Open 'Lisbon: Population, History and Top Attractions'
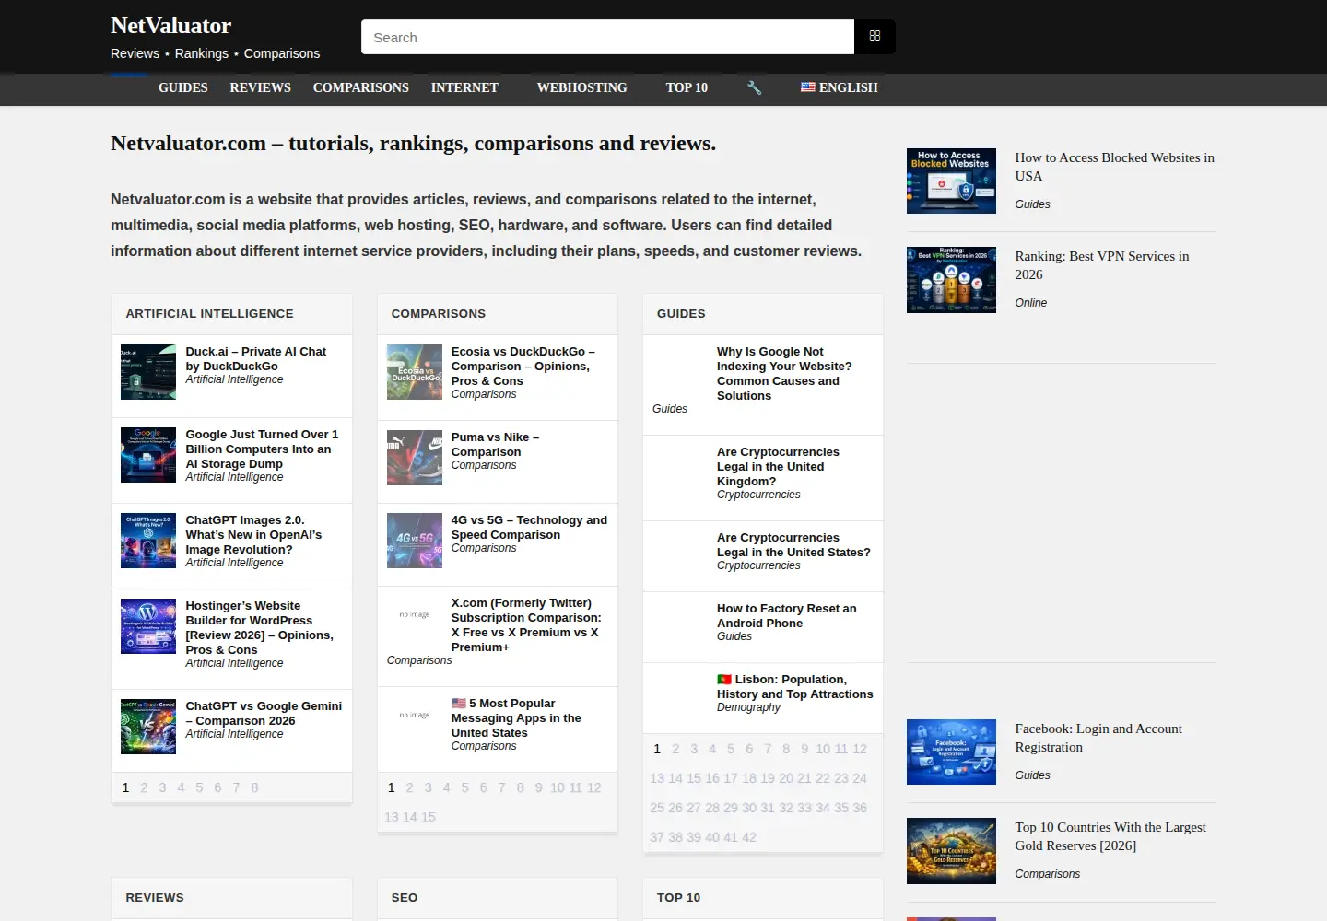Viewport: 1327px width, 921px height. click(795, 686)
